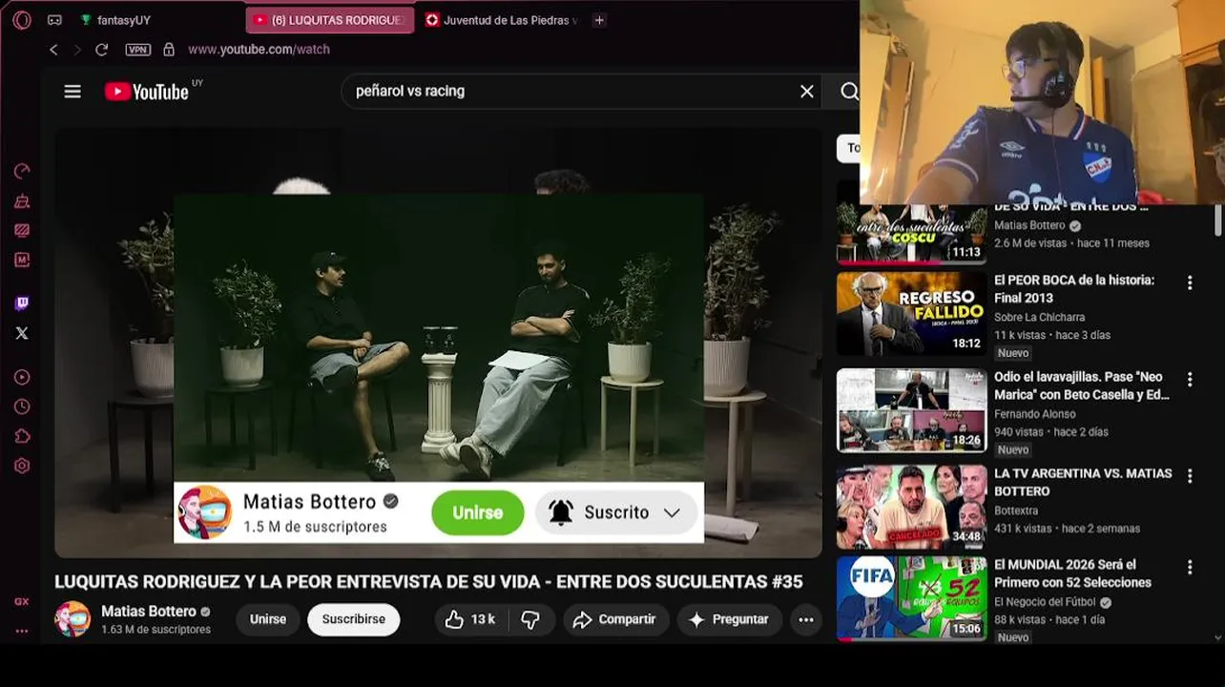This screenshot has height=687, width=1225.
Task: Open menu for 'El PEOR BOCA de la historia'
Action: tap(1190, 283)
